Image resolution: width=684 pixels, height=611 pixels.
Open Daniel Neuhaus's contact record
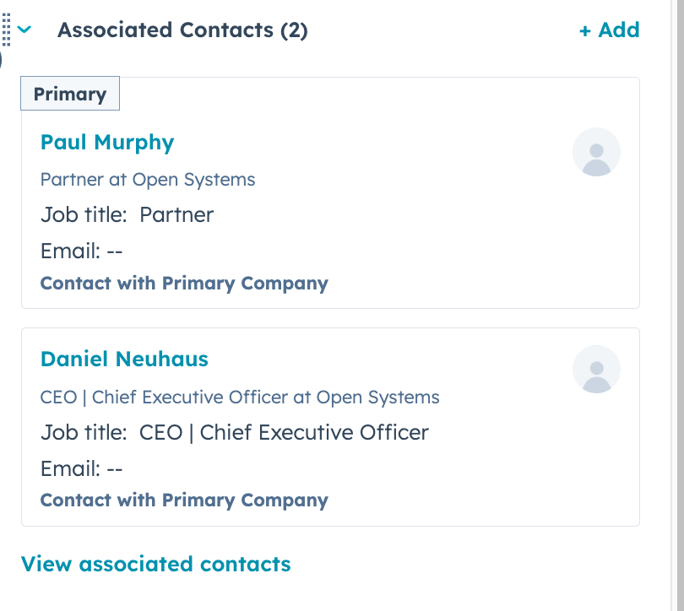coord(124,360)
